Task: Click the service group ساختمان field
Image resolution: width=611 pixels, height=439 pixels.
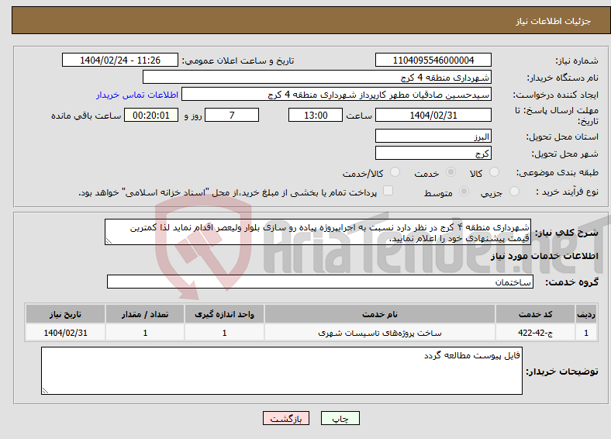Action: [x=320, y=282]
